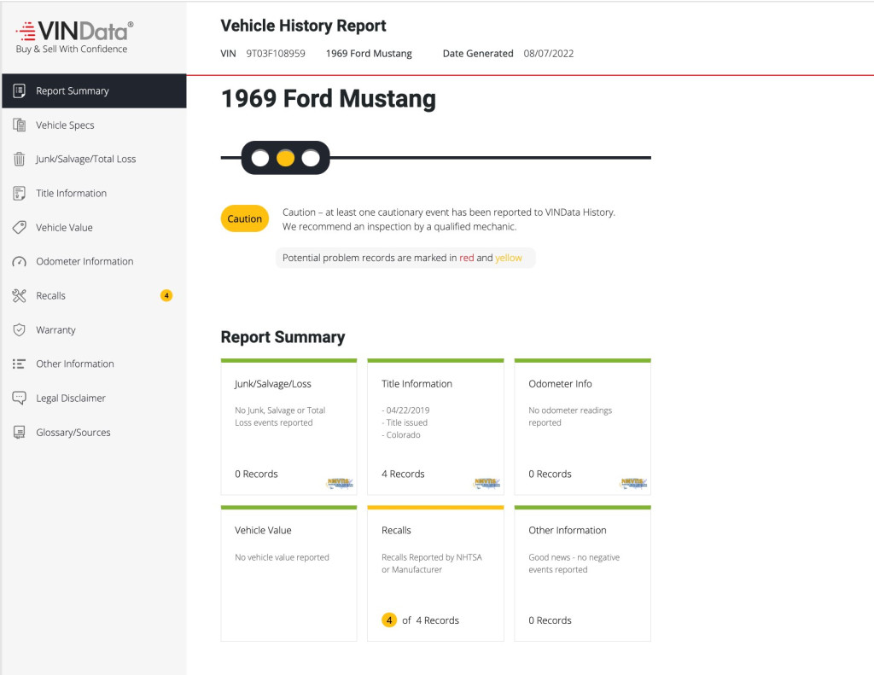
Task: Click the Odometer Information gauge icon
Action: click(19, 261)
